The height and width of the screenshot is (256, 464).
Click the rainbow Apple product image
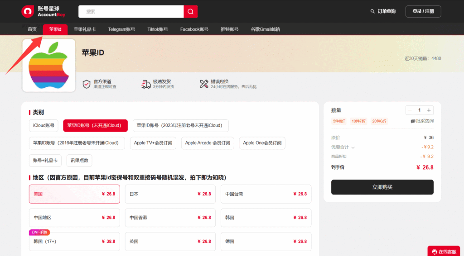(49, 65)
